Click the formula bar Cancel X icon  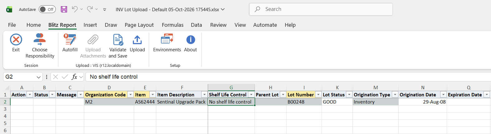point(56,77)
